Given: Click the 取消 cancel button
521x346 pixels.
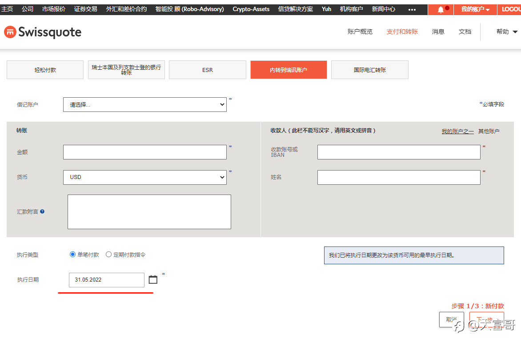Looking at the screenshot, I should point(452,319).
